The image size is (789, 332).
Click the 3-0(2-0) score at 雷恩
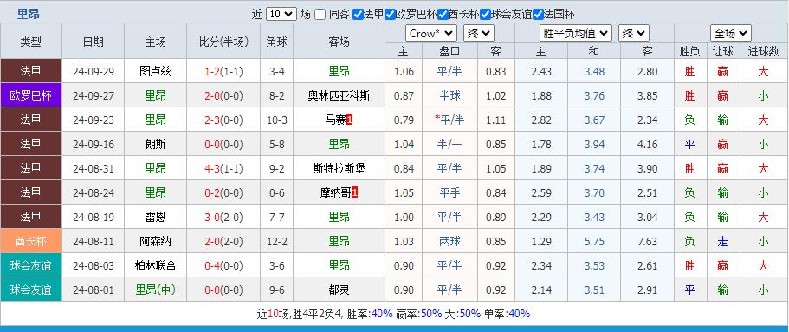point(223,217)
